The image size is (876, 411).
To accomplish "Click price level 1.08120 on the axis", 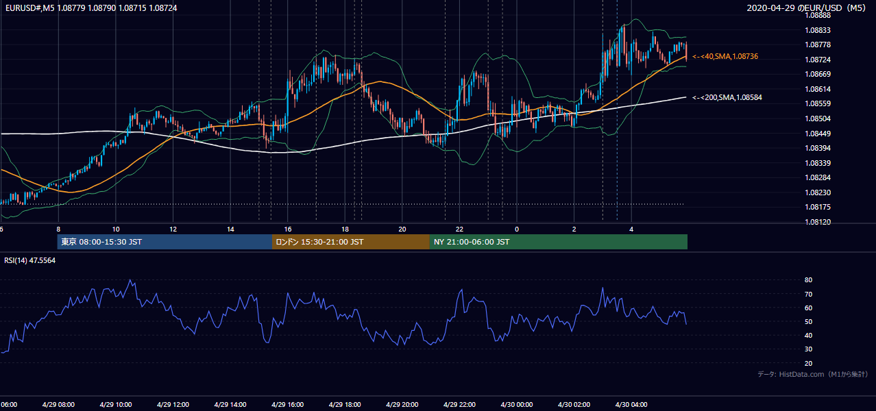I will (818, 222).
